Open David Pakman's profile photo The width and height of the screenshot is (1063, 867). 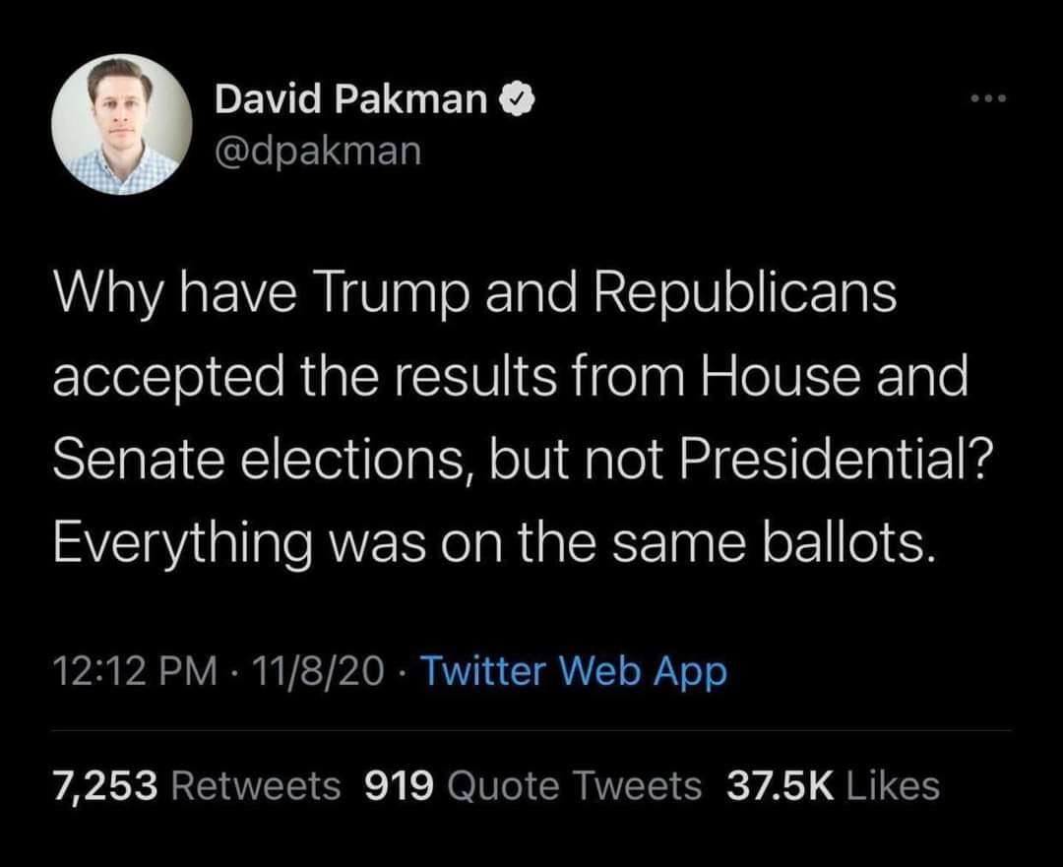(x=122, y=124)
